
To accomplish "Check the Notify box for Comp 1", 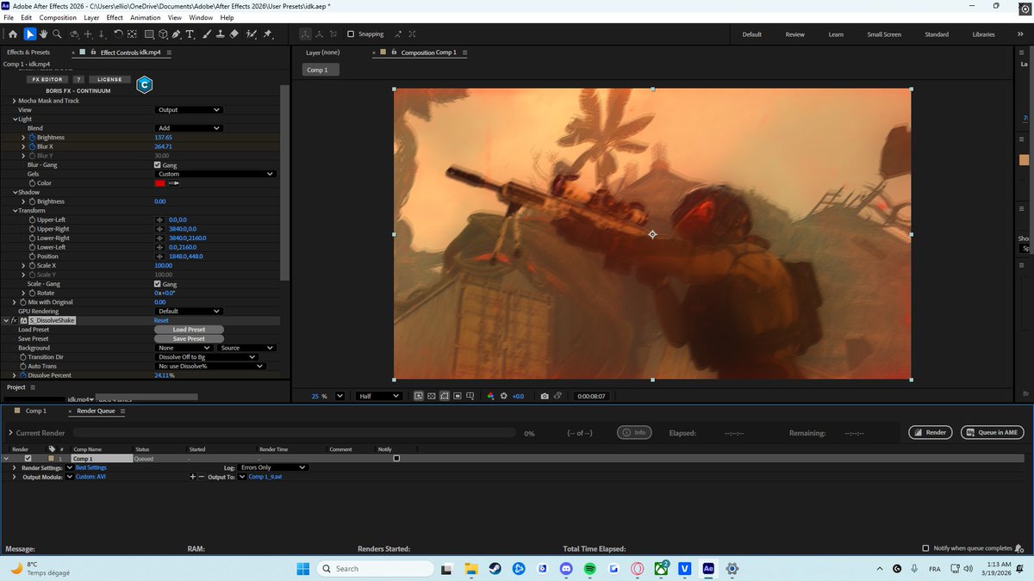I will (x=396, y=459).
